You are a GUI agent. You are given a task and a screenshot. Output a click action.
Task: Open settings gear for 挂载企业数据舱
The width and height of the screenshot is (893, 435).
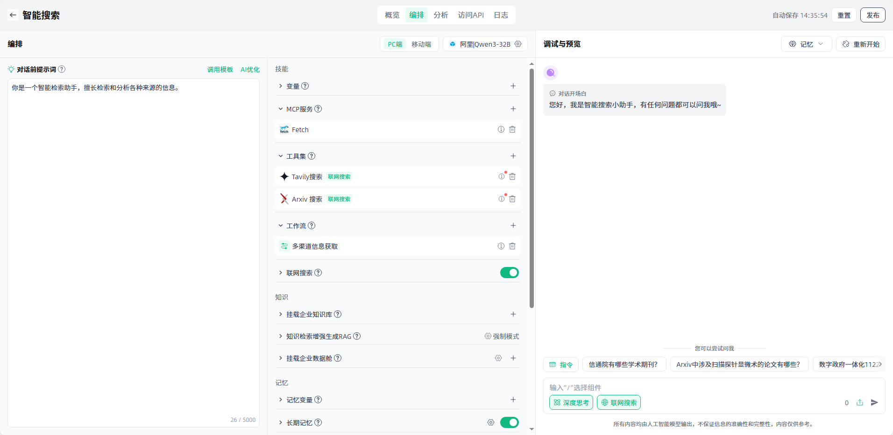click(x=498, y=358)
